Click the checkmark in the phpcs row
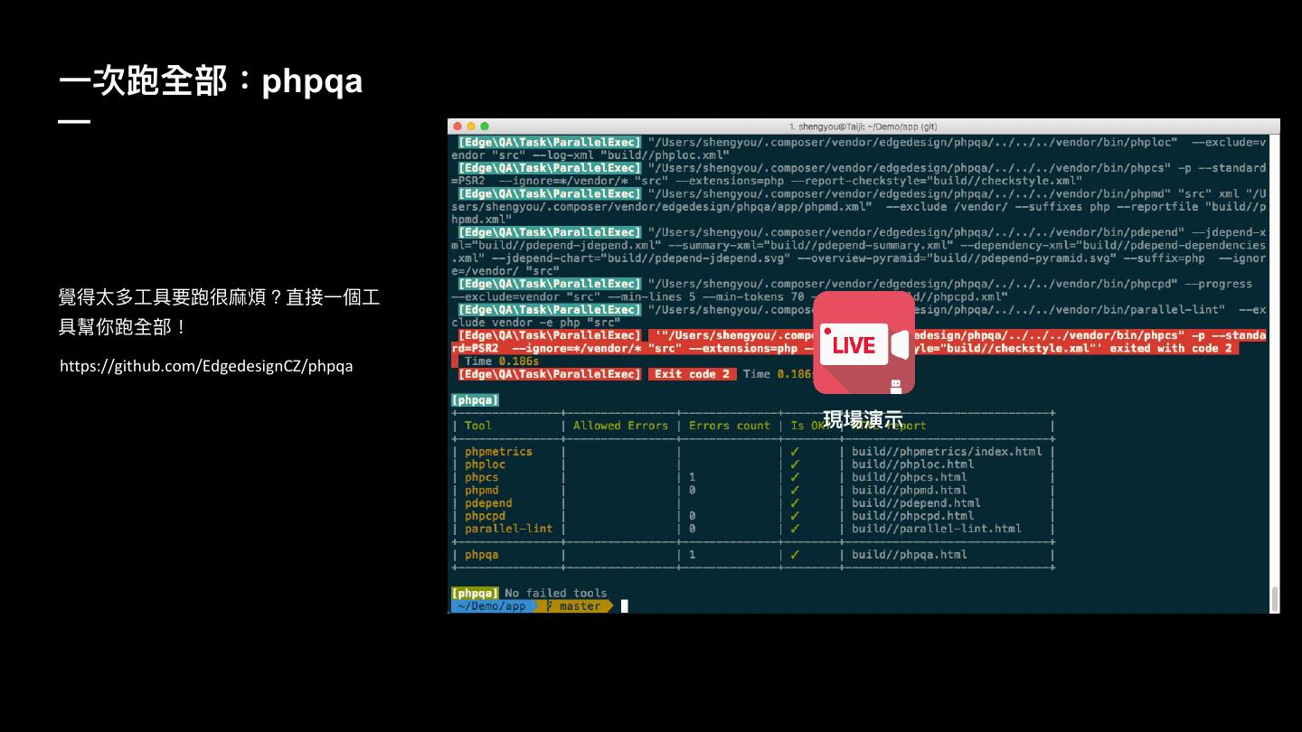The image size is (1302, 732). [795, 477]
